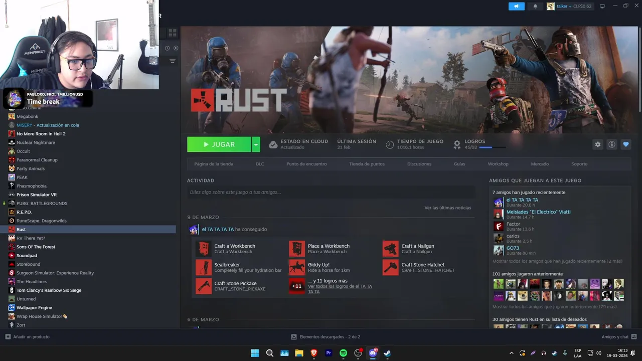
Task: Expand the arrow beside JUGAR
Action: [x=256, y=144]
